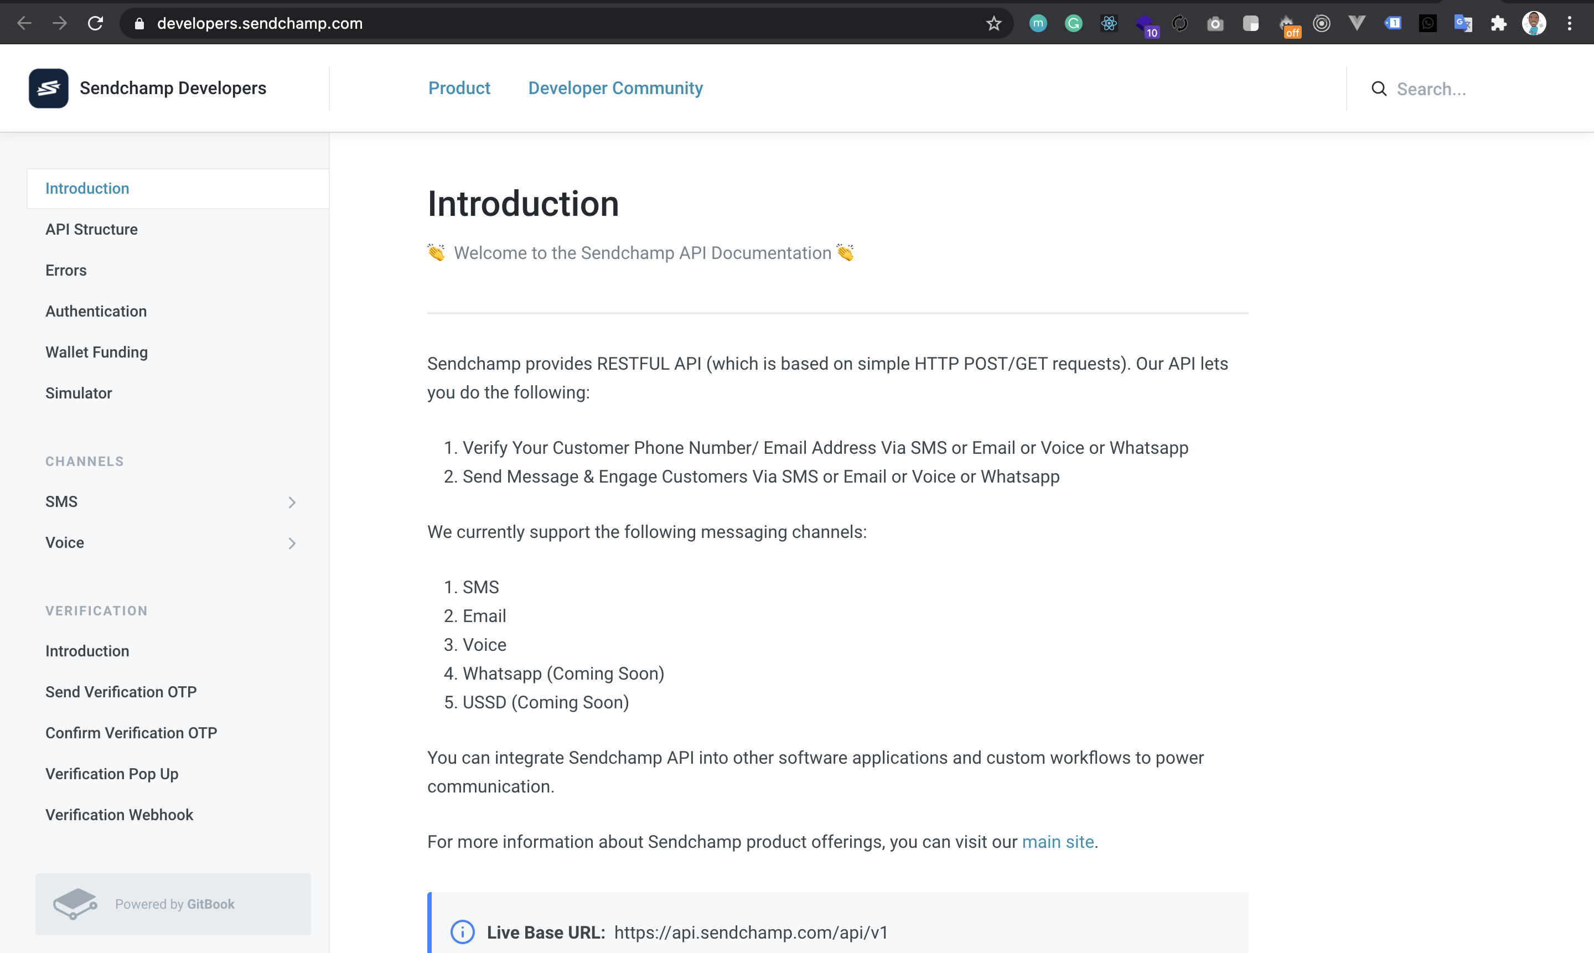Click the camera screenshot extension icon
Screen dimensions: 1594x953
[1214, 24]
